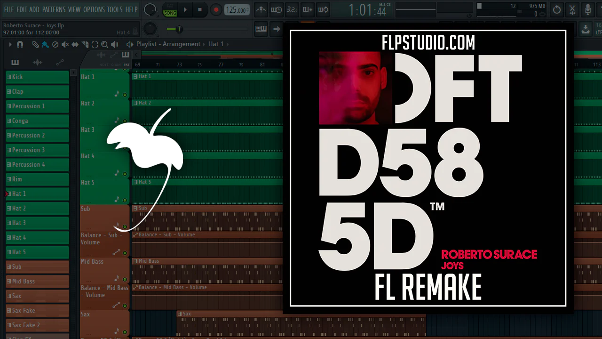This screenshot has height=339, width=602.
Task: Mute the Hat 5 playlist track
Action: pos(125,200)
